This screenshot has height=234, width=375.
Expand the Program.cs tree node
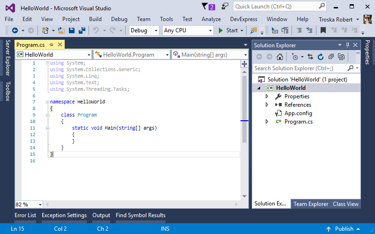(267, 122)
